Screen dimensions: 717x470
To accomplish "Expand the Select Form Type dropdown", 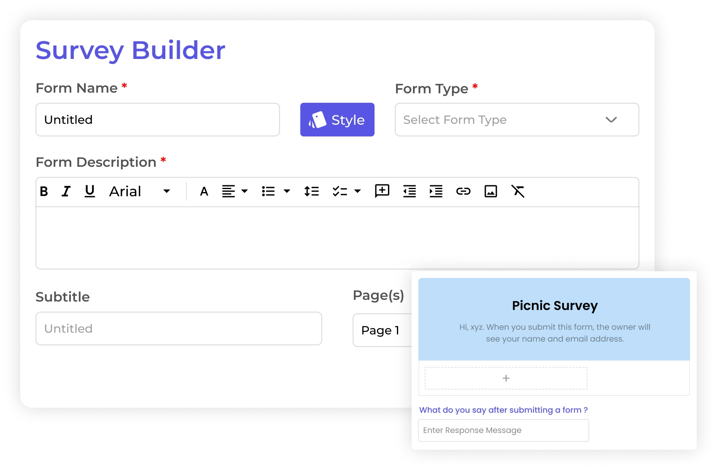I will coord(517,120).
